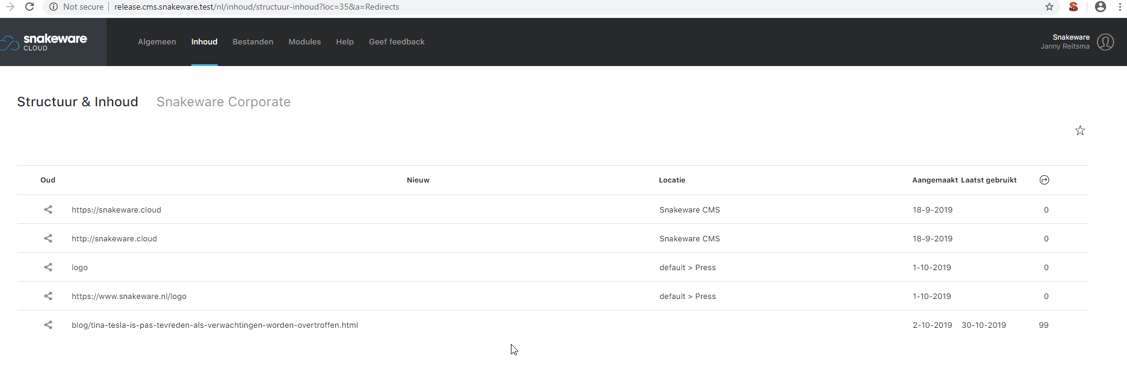This screenshot has width=1127, height=377.
Task: Click the 2-10-2019 created date
Action: pos(933,325)
